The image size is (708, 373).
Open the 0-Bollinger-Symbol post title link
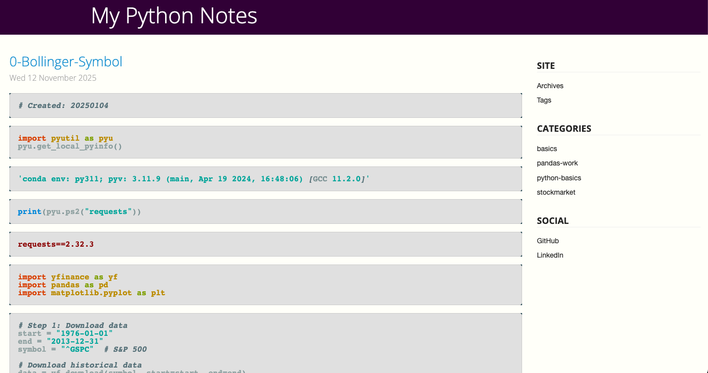pos(66,62)
